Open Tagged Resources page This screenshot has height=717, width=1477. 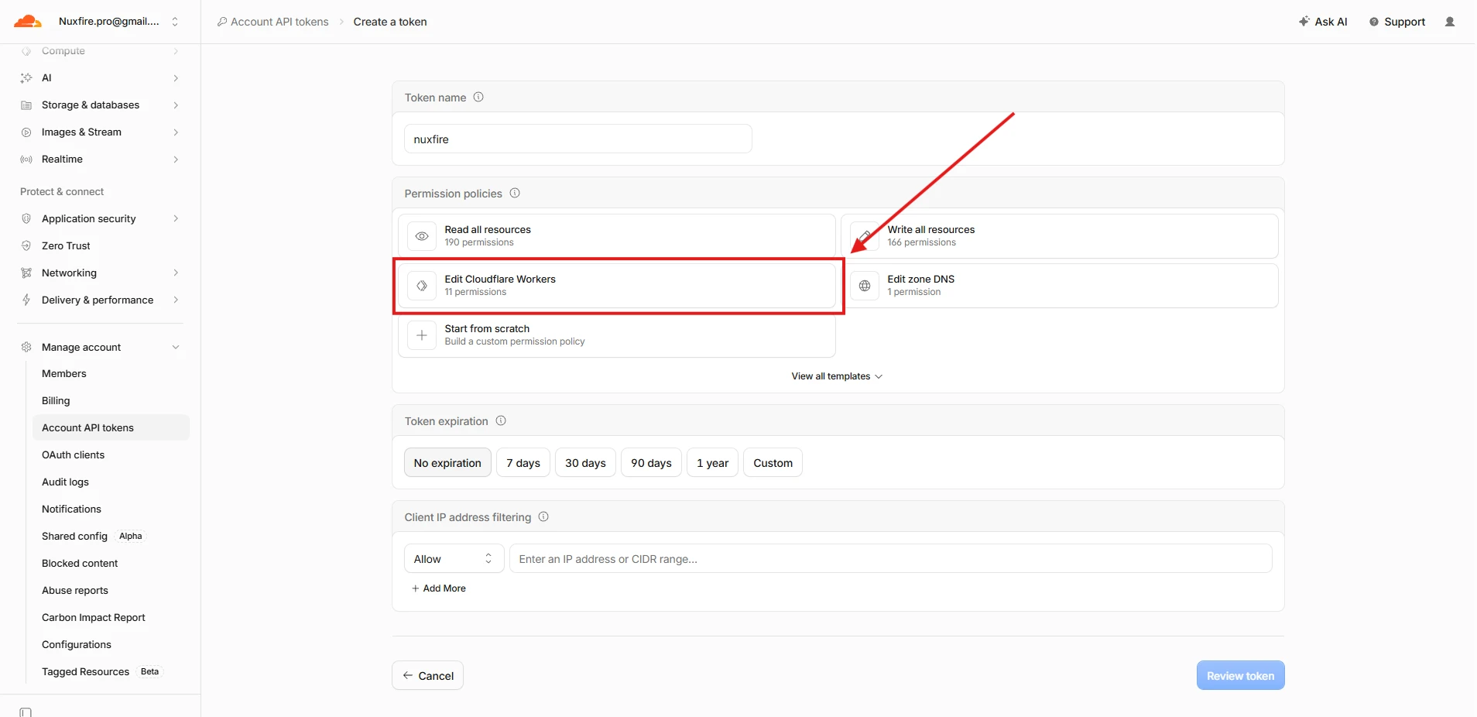(x=111, y=672)
